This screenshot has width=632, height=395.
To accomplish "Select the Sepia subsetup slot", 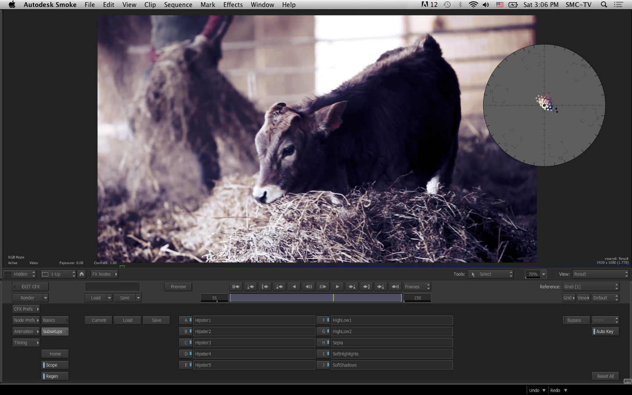I will coord(391,343).
